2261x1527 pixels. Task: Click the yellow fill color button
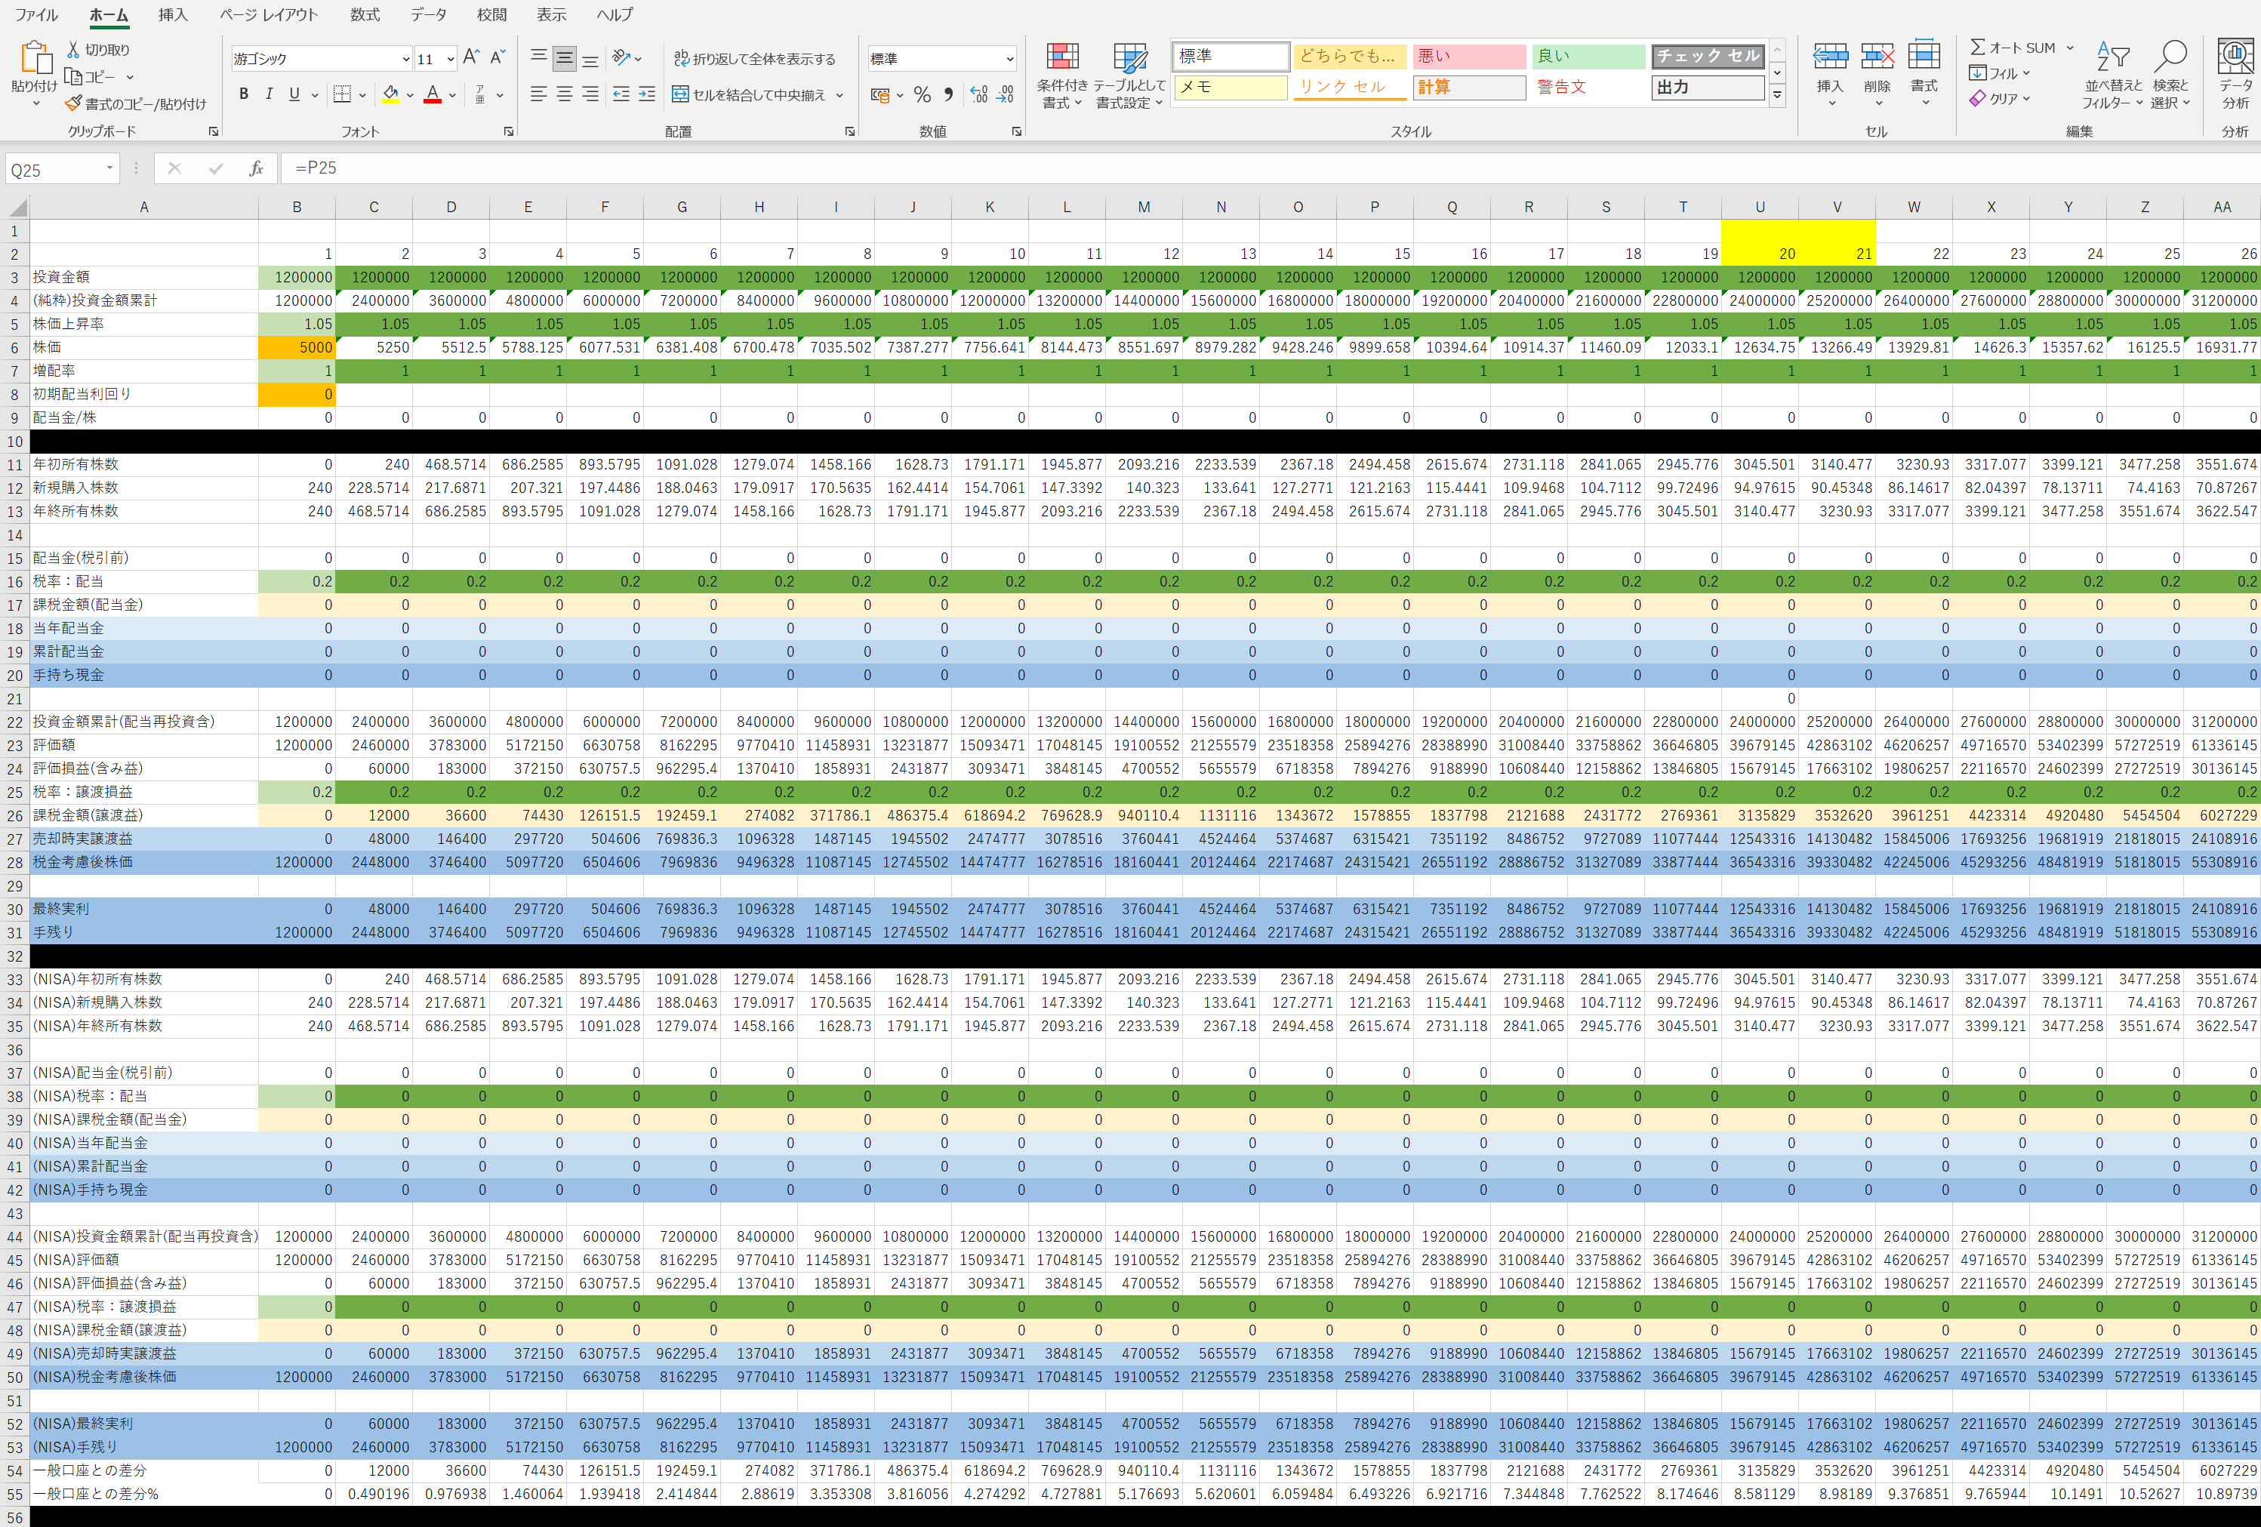click(x=390, y=94)
